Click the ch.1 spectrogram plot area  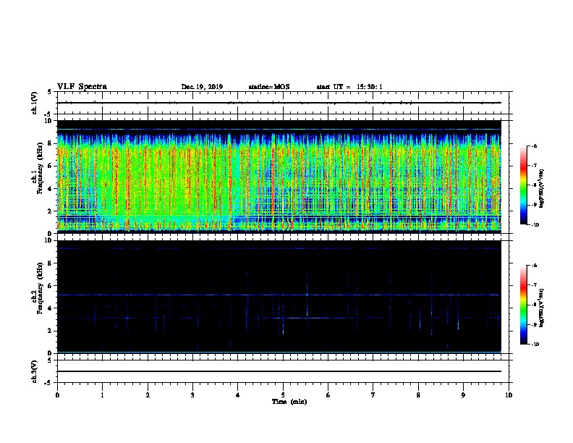point(279,177)
